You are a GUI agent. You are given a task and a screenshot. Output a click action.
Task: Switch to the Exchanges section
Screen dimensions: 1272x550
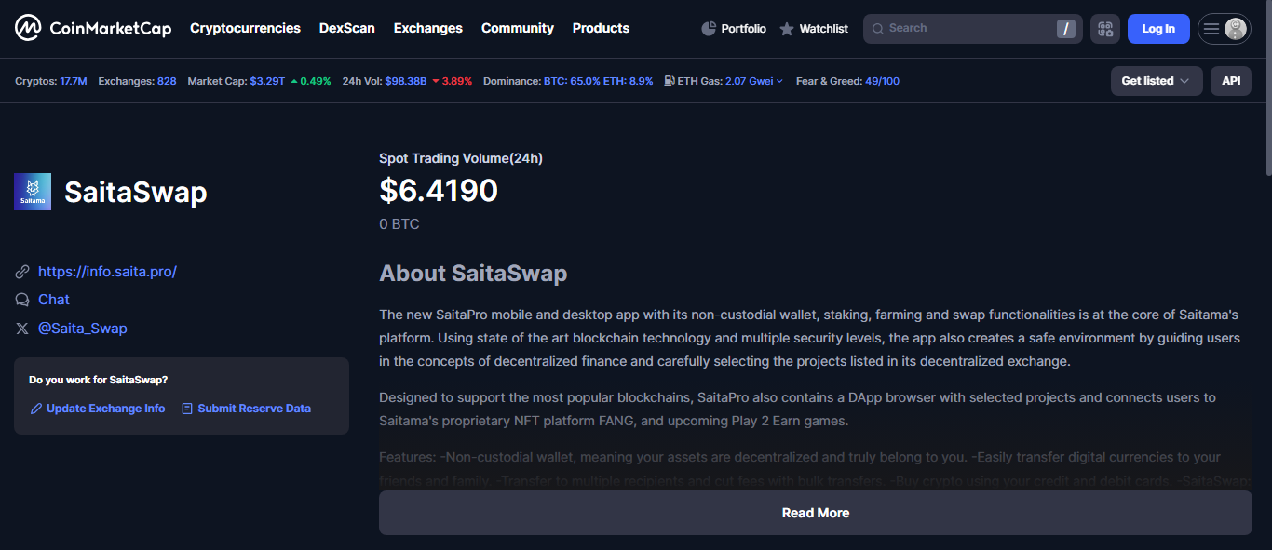(x=427, y=28)
